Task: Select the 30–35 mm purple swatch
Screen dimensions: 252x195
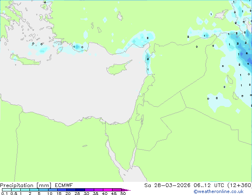Action: (89, 190)
